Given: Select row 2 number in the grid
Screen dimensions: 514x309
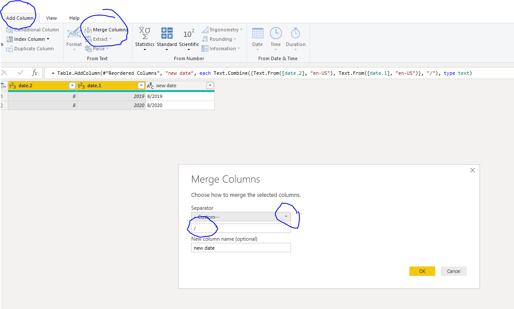Looking at the screenshot, I should point(4,105).
